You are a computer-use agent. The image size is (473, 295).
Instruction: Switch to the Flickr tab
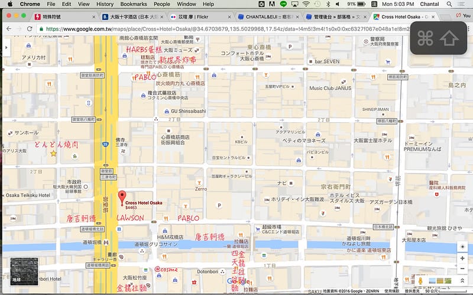[x=200, y=17]
